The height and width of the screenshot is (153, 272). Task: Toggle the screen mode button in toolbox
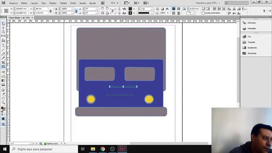point(3,125)
